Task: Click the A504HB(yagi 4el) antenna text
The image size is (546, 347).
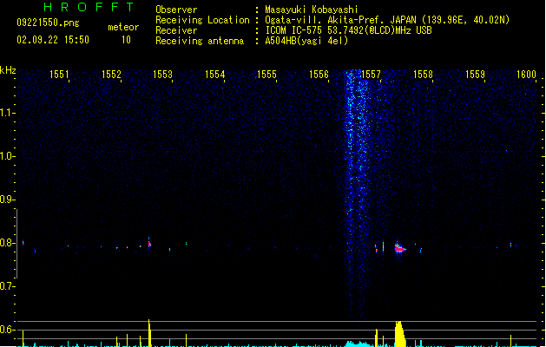Action: [x=306, y=41]
